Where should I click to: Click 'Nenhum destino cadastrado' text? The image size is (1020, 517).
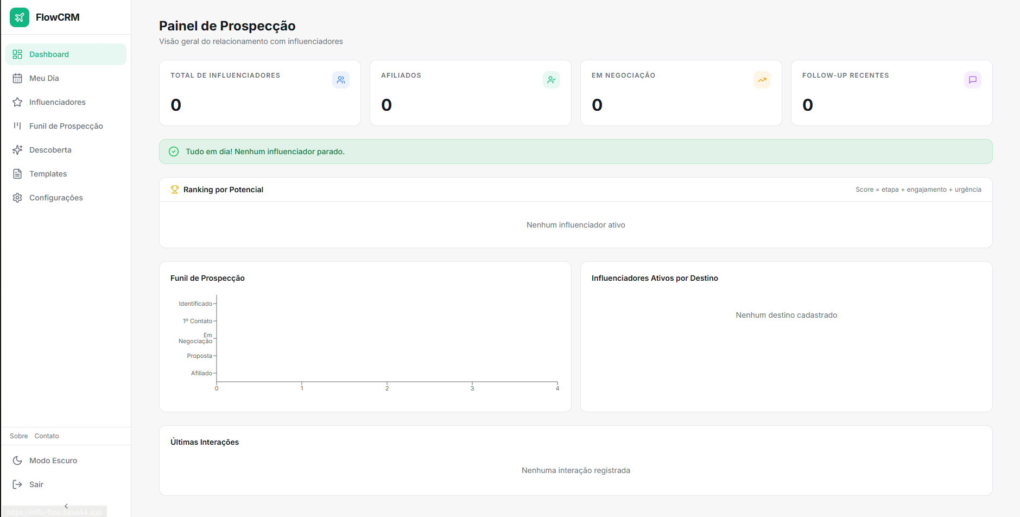pyautogui.click(x=787, y=315)
